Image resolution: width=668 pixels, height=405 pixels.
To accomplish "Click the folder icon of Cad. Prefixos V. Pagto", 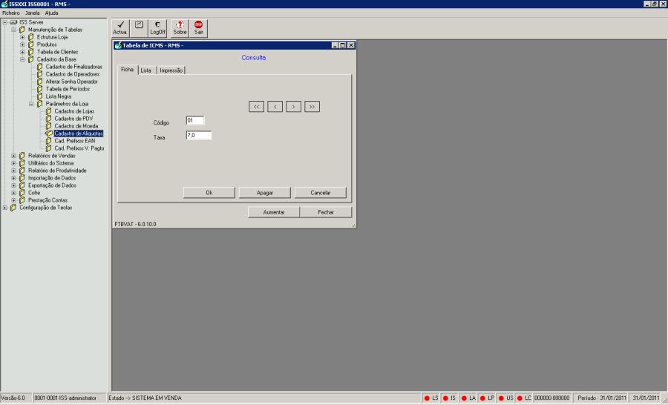I will (48, 148).
